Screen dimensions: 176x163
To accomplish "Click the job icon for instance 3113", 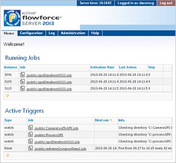I will [x=22, y=88].
